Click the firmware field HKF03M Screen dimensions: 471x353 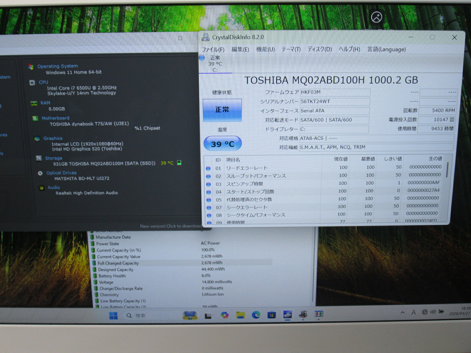click(x=335, y=92)
